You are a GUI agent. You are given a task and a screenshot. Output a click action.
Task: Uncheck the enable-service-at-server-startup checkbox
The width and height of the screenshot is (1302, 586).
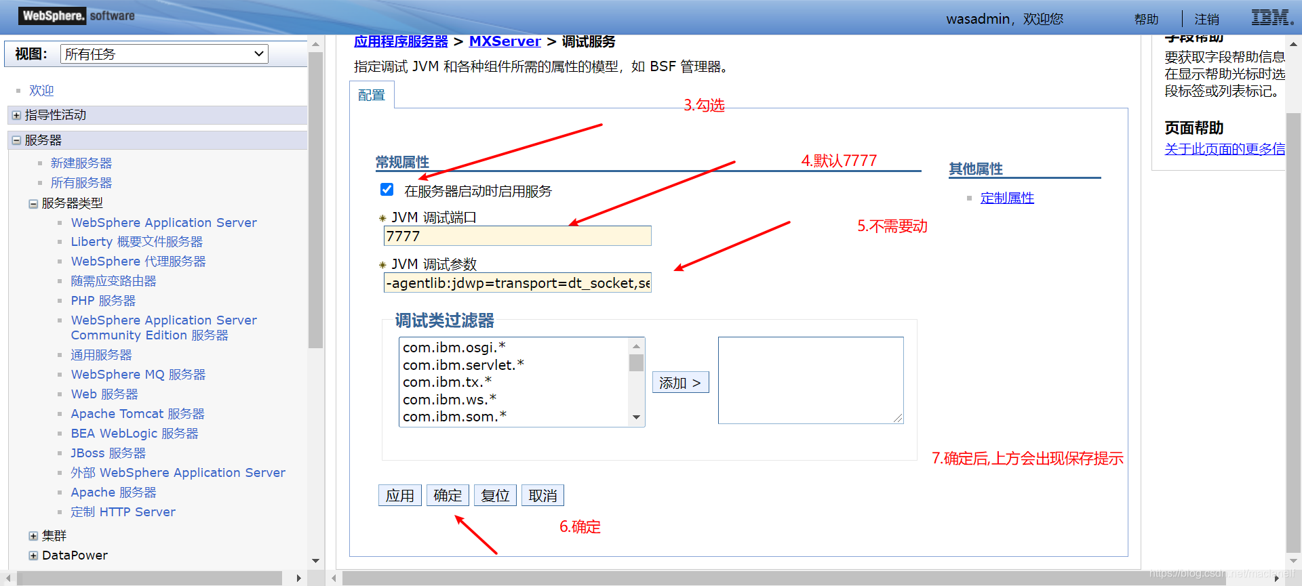coord(387,190)
